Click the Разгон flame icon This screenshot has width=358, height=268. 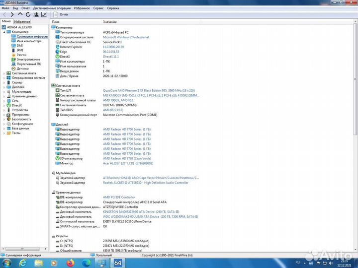[x=13, y=55]
